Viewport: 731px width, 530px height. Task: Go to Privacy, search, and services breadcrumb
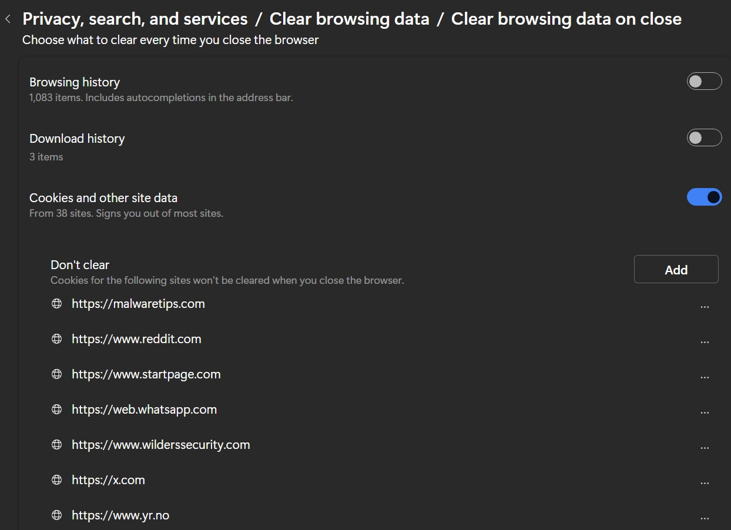pos(135,19)
